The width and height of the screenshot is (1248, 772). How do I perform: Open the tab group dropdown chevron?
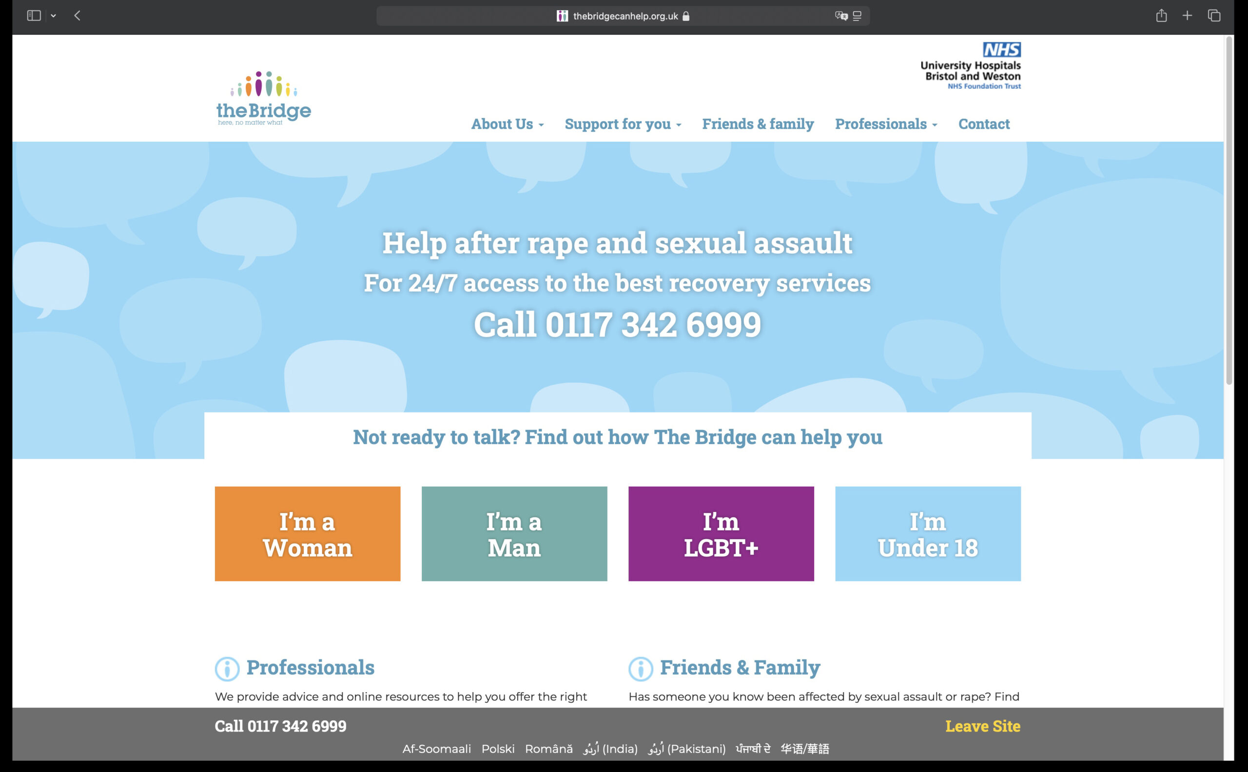tap(53, 16)
